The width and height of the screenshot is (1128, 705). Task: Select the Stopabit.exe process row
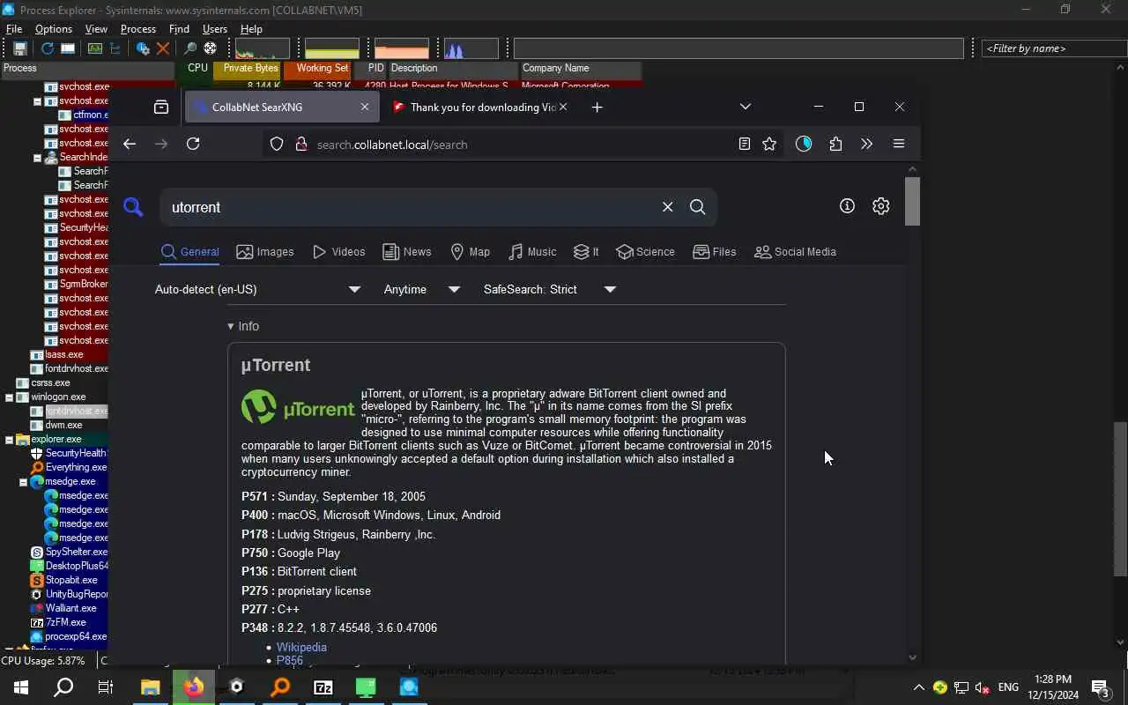click(69, 580)
